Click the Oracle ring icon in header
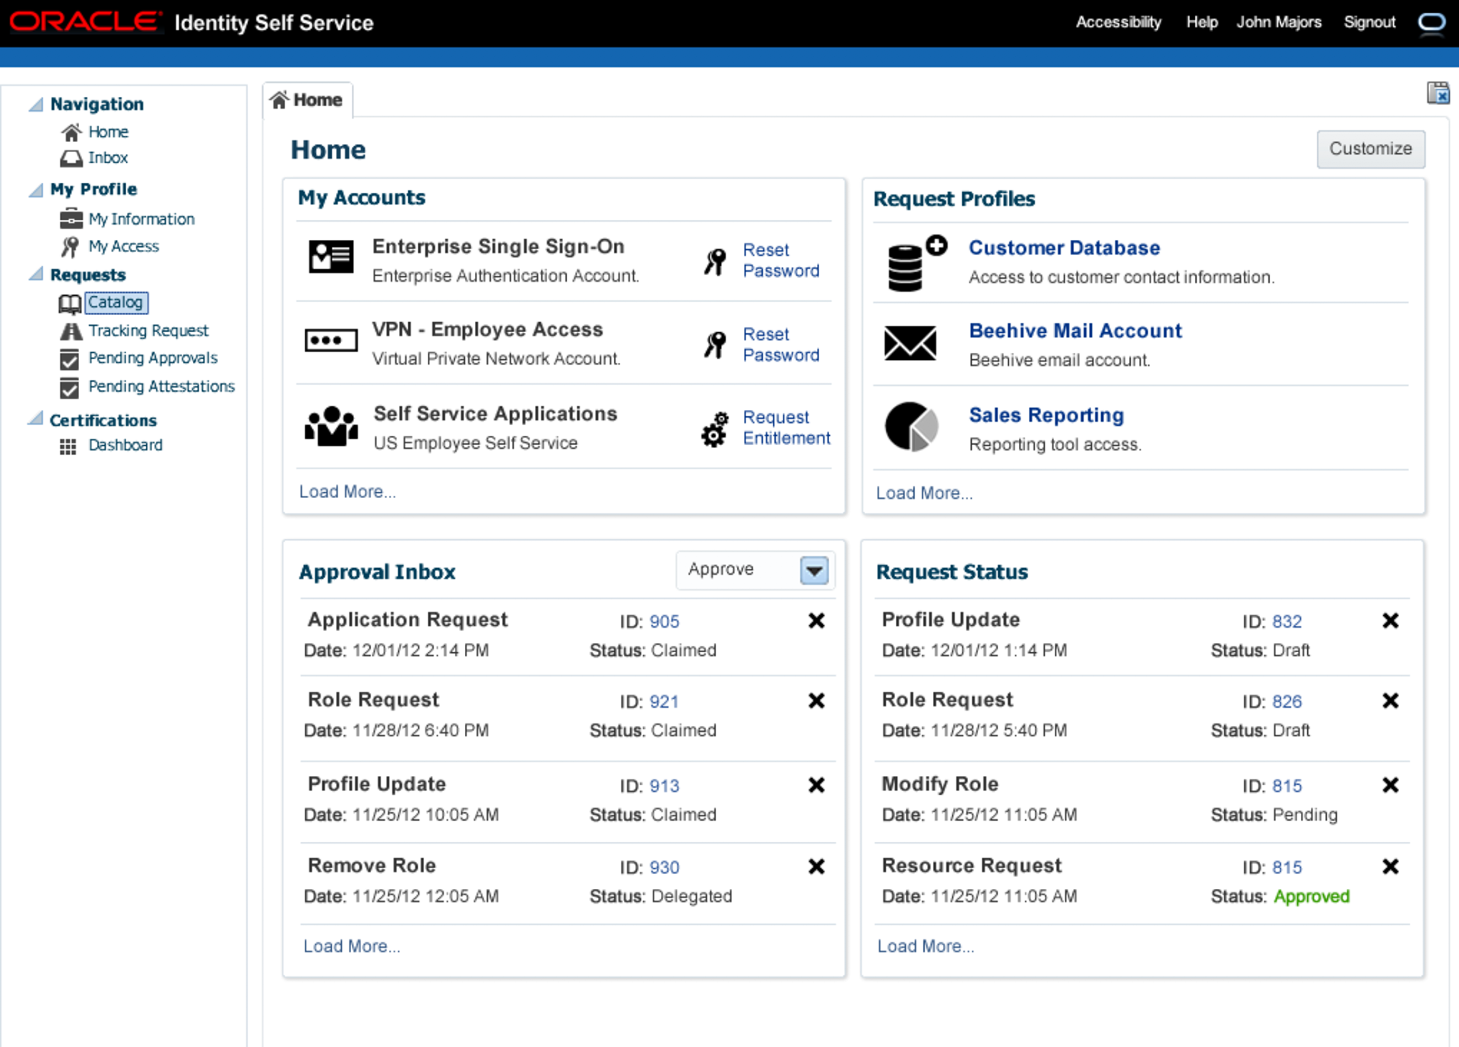Screen dimensions: 1459x1047 [1432, 22]
